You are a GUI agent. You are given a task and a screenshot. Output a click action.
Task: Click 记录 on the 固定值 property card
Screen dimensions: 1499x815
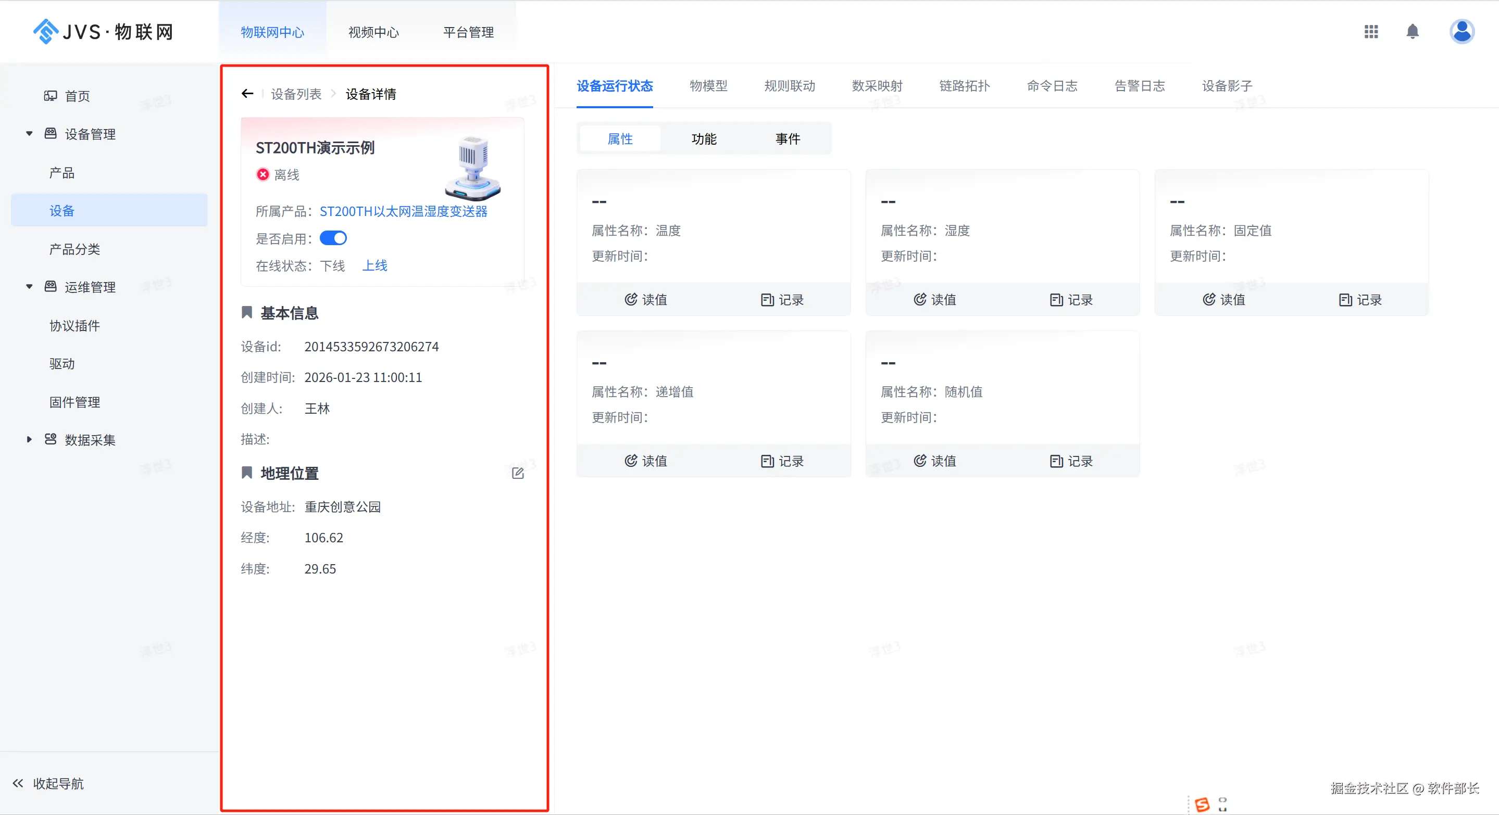(x=1360, y=300)
